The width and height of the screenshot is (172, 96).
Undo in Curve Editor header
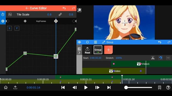point(64,8)
